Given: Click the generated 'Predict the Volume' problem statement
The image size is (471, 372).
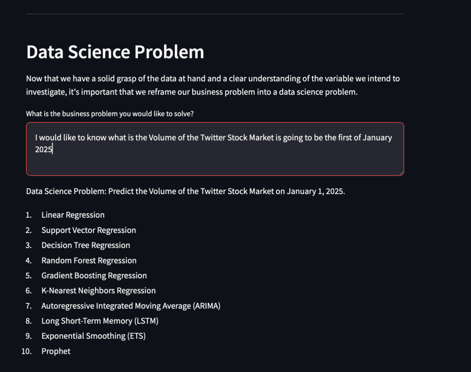Looking at the screenshot, I should click(185, 191).
